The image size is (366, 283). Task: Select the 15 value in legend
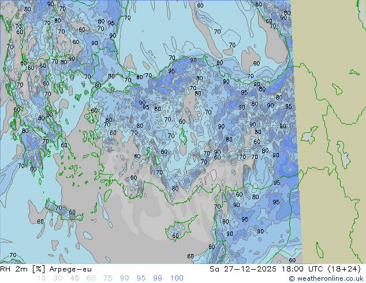[x=41, y=278]
